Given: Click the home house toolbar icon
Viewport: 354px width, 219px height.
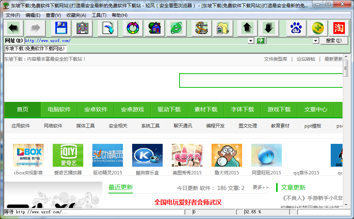Looking at the screenshot, I should point(154,28).
